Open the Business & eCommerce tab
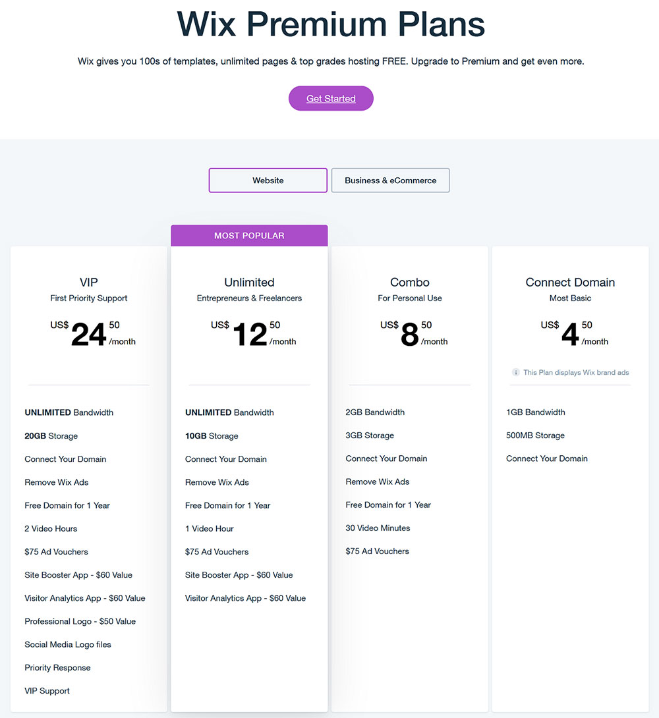Screen dimensions: 659x718 click(390, 180)
